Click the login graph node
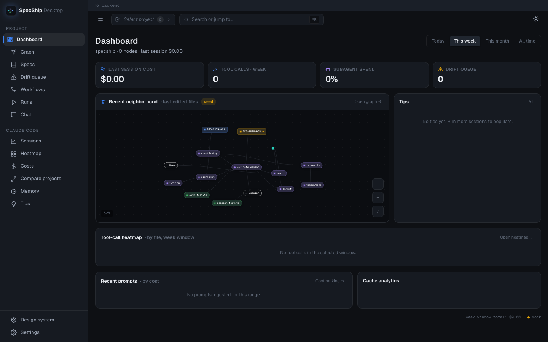 point(279,173)
